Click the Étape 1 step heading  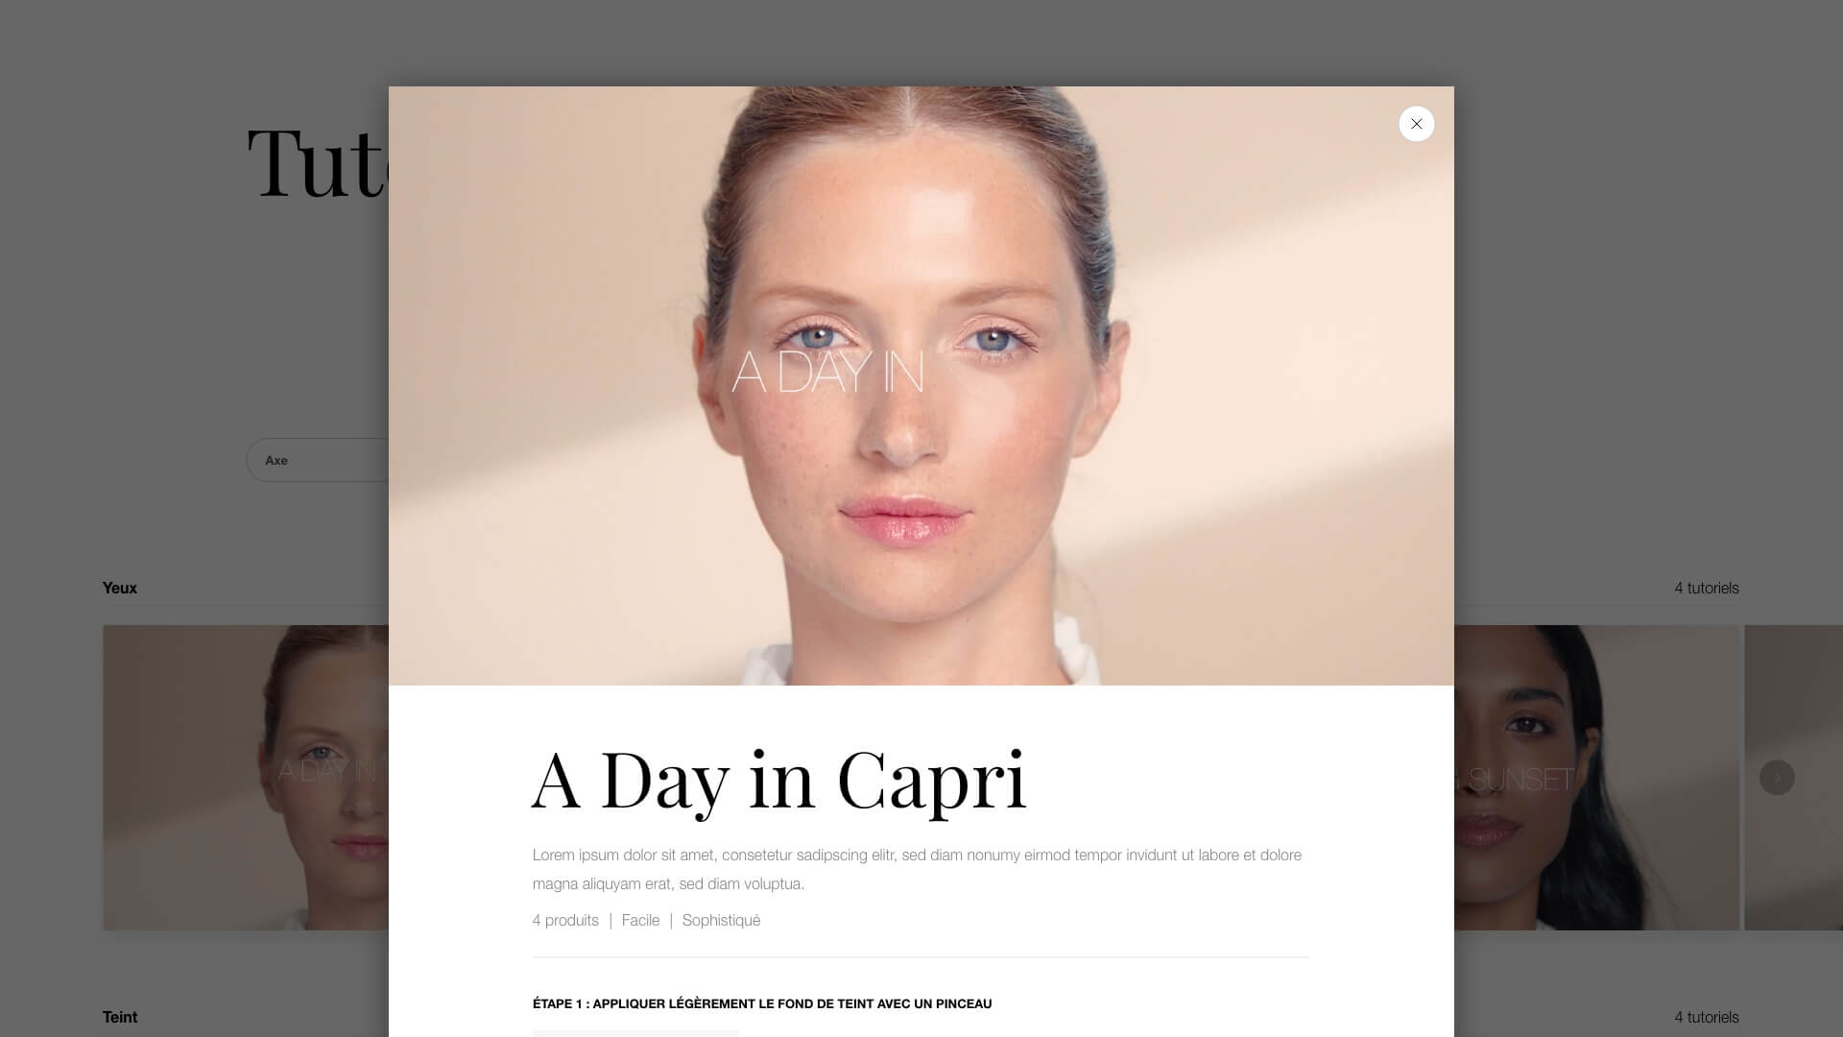click(x=762, y=1003)
